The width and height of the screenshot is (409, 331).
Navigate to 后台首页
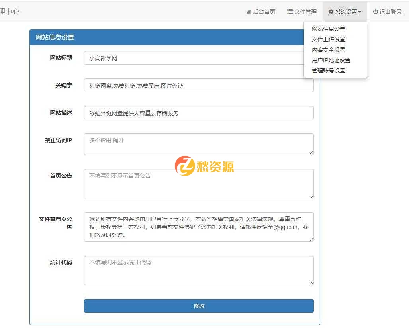[264, 12]
